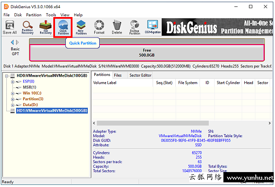Open the View menu

pyautogui.click(x=65, y=15)
